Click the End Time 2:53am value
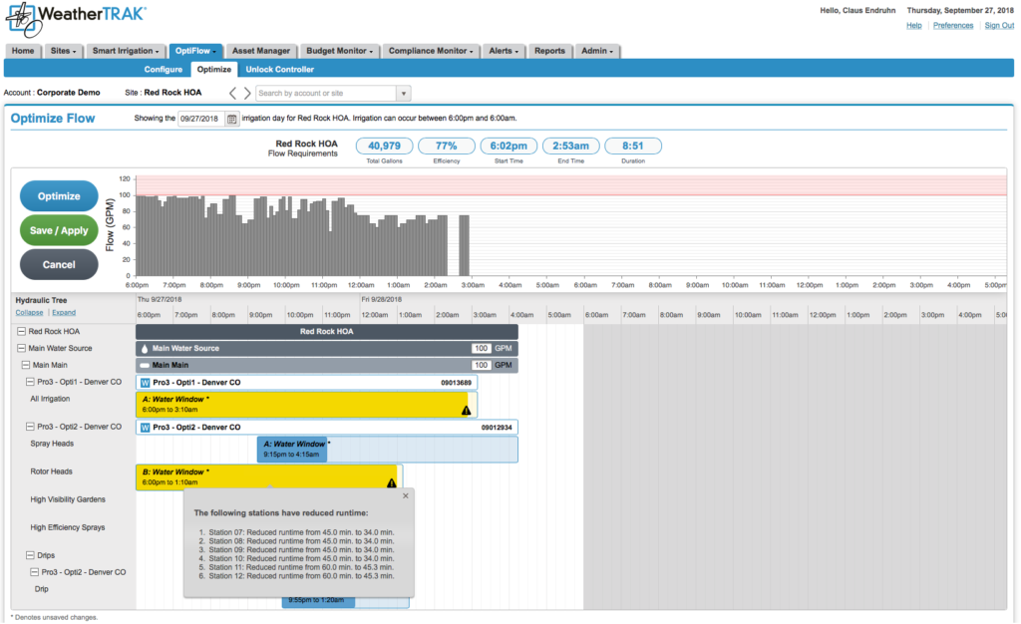 (x=571, y=146)
